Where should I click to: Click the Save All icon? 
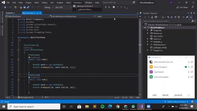click(x=28, y=7)
